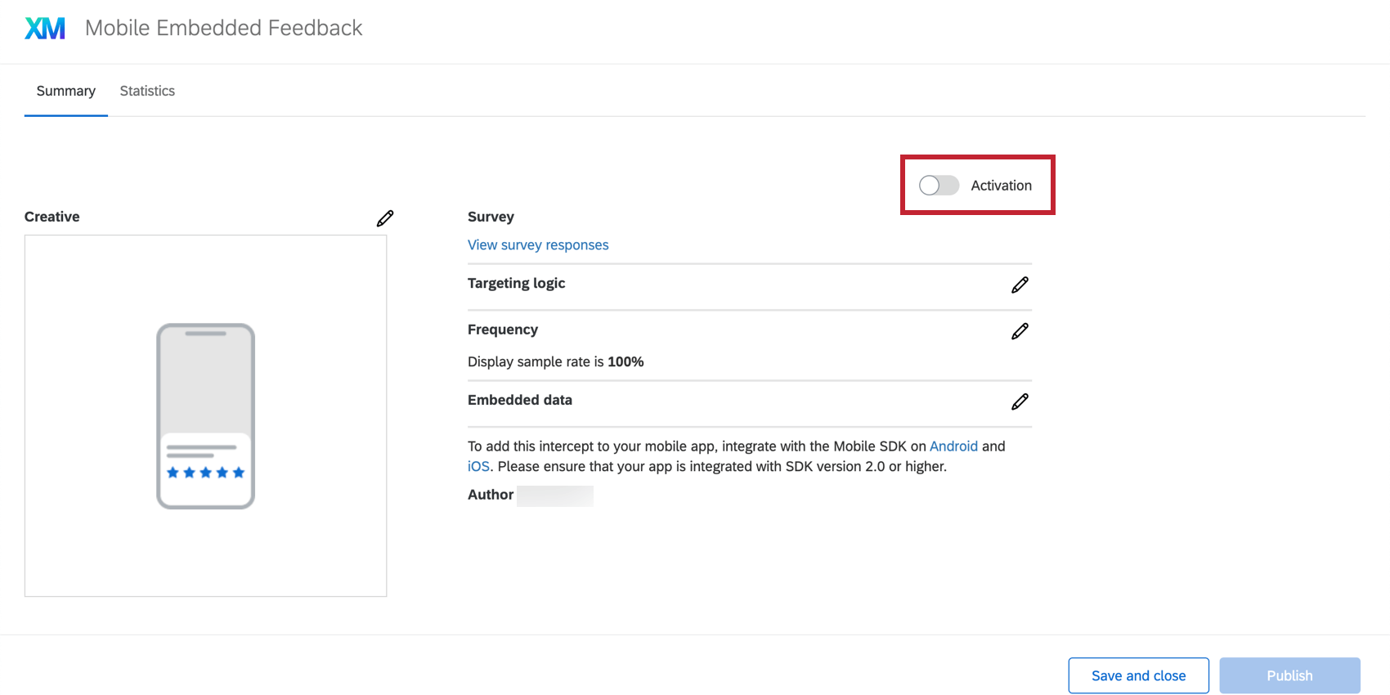
Task: Click the blurred Author name field
Action: tap(555, 495)
